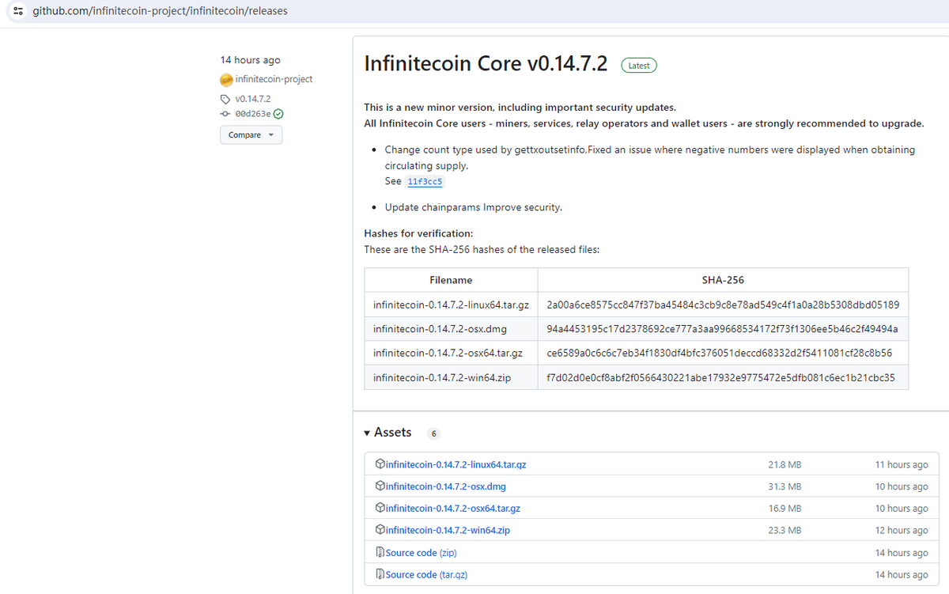Click package icon for win64.zip asset
This screenshot has width=949, height=594.
380,530
